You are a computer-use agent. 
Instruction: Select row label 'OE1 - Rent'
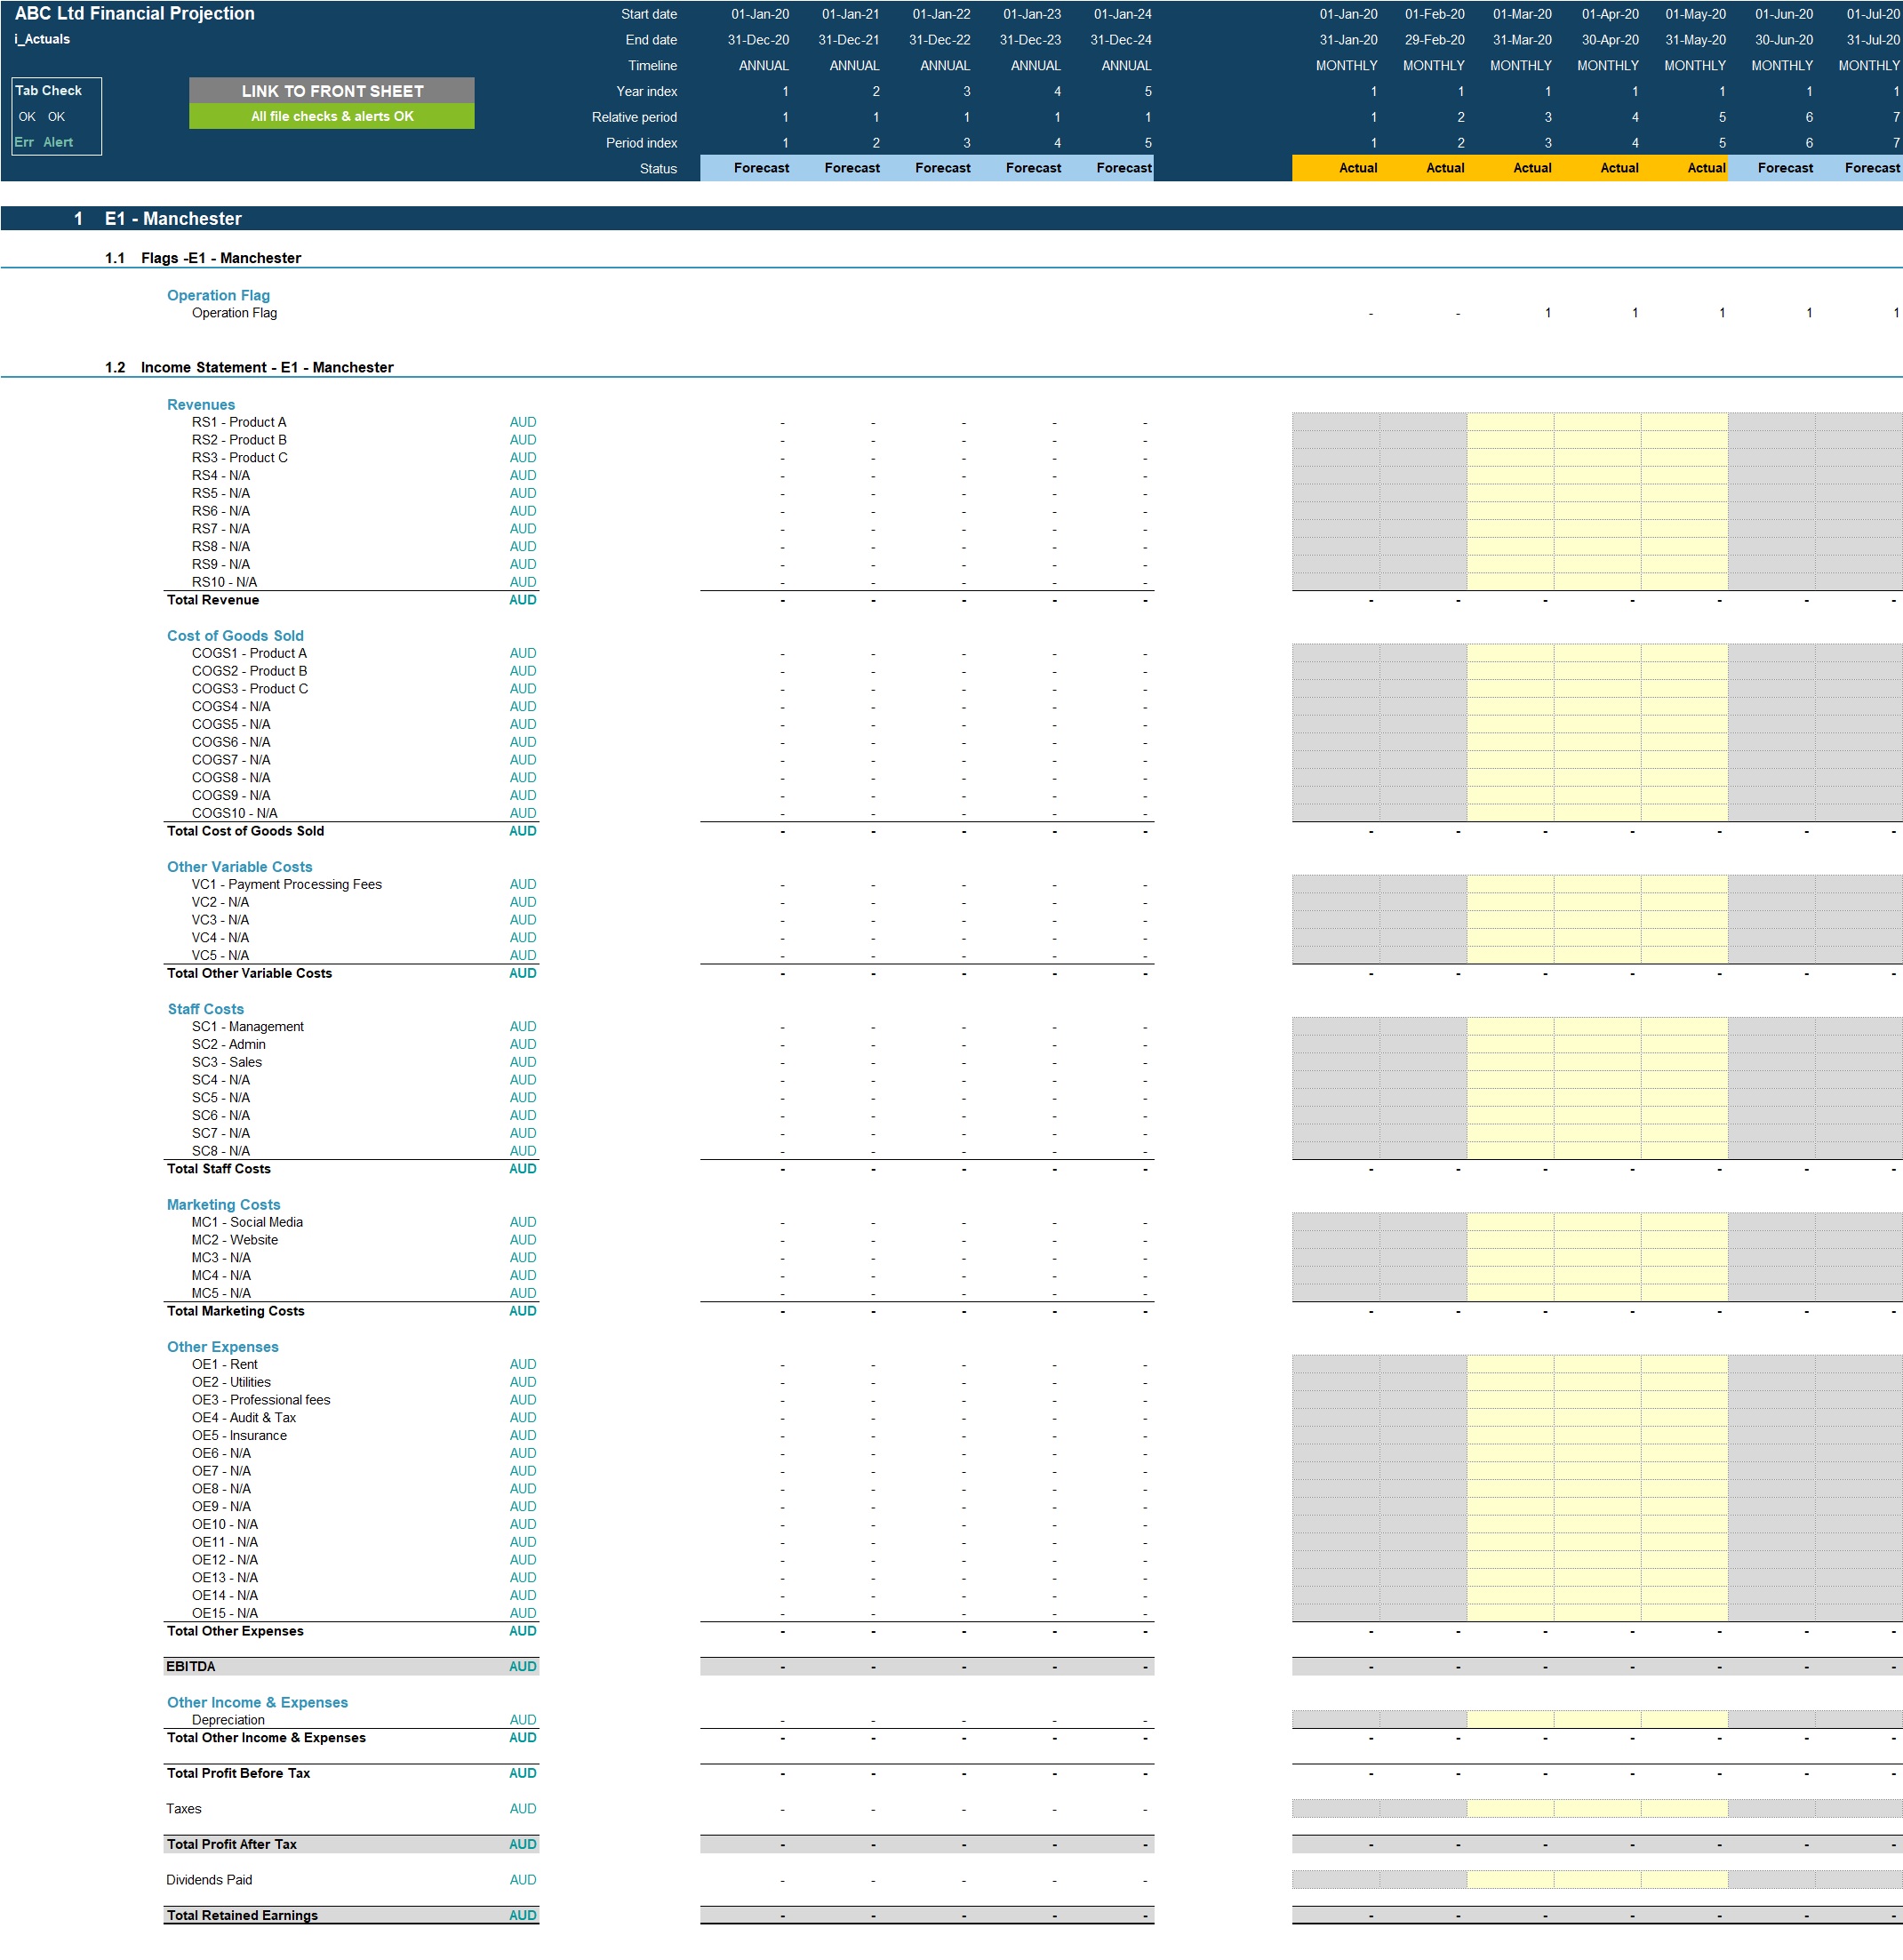225,1364
